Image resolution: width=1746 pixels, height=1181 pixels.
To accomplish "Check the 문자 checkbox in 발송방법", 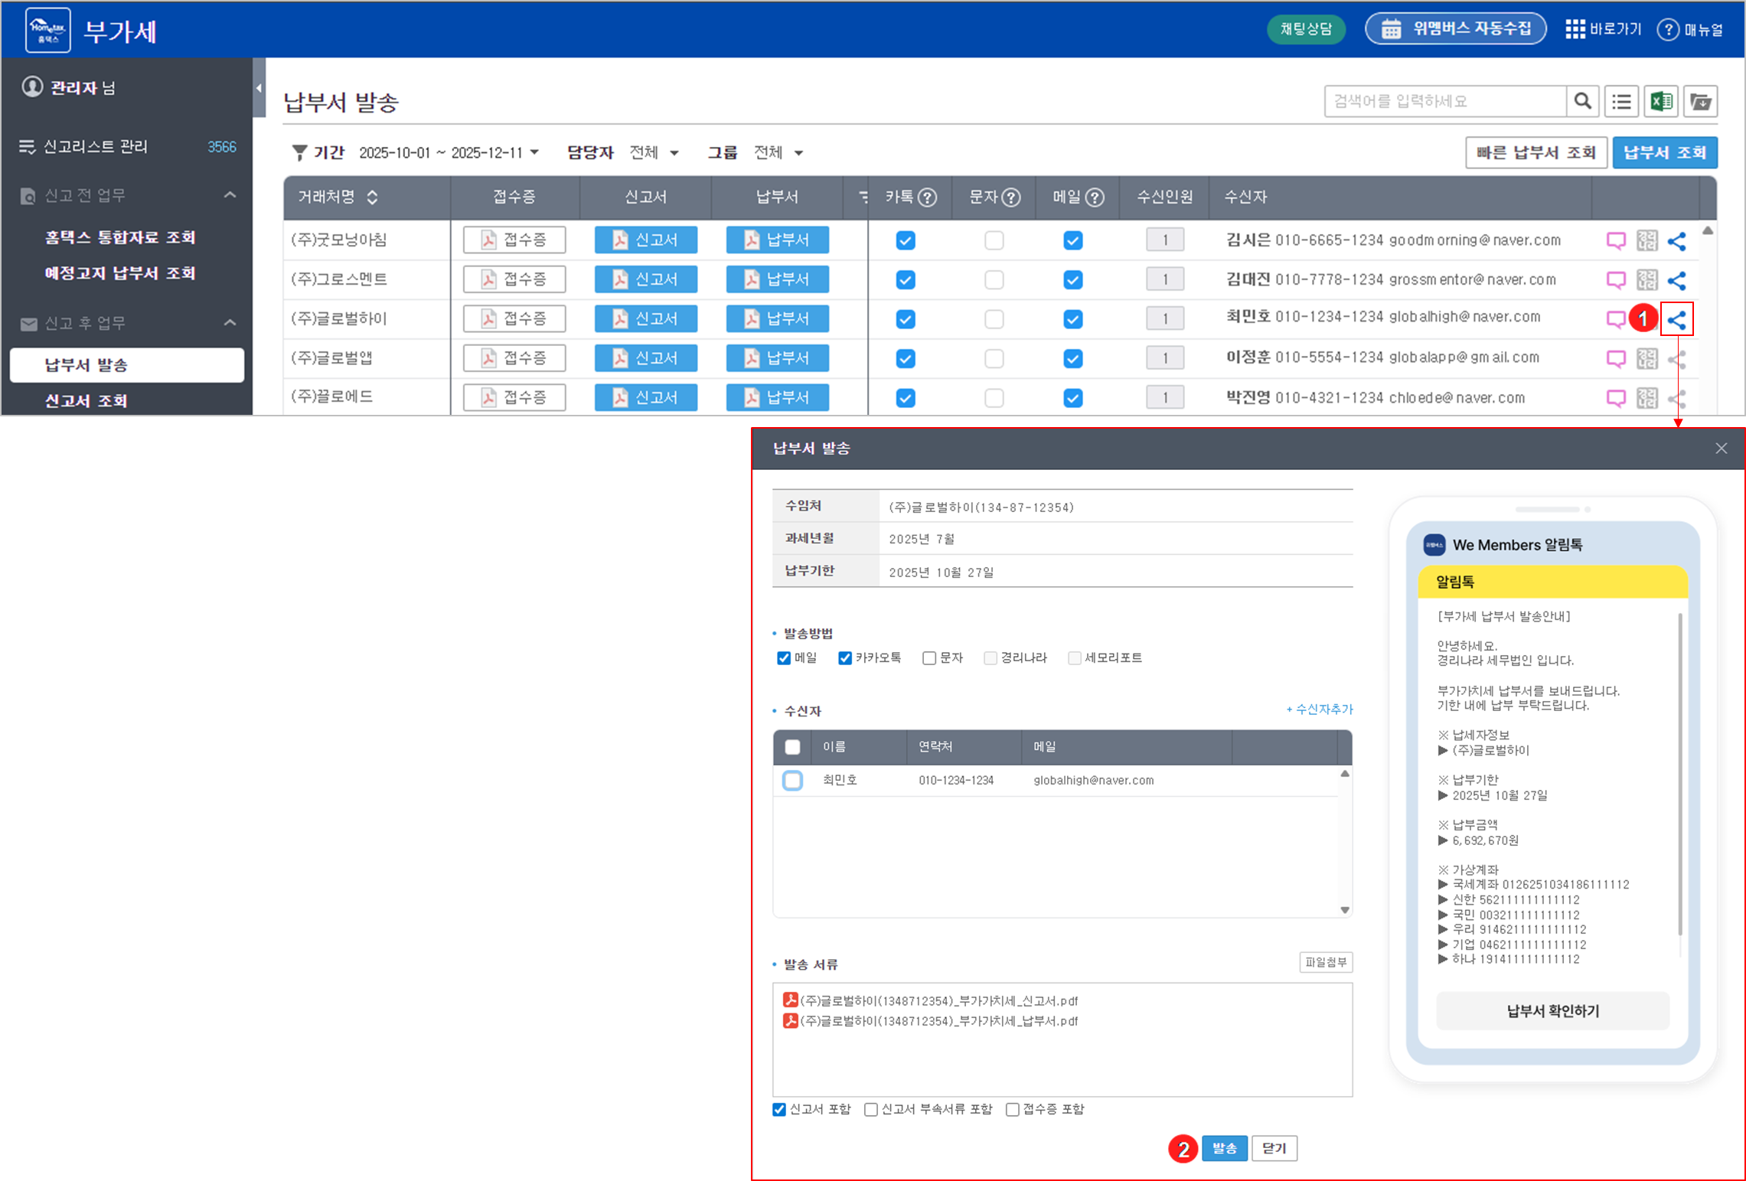I will coord(929,658).
